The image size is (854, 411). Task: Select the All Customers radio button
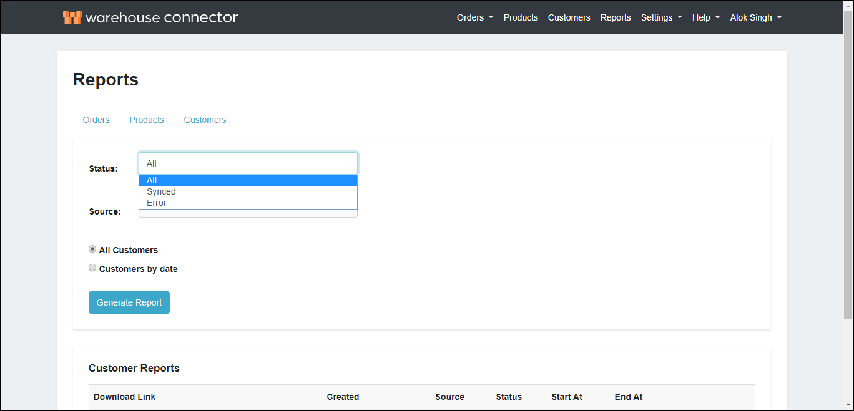click(92, 248)
